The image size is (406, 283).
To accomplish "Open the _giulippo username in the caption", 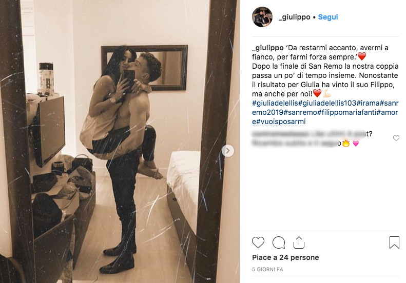I will pyautogui.click(x=268, y=48).
